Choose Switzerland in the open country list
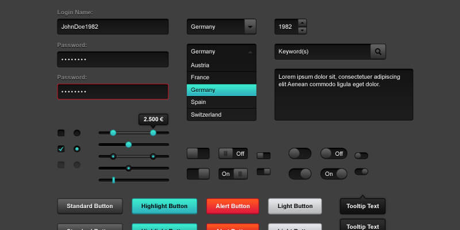 point(221,114)
